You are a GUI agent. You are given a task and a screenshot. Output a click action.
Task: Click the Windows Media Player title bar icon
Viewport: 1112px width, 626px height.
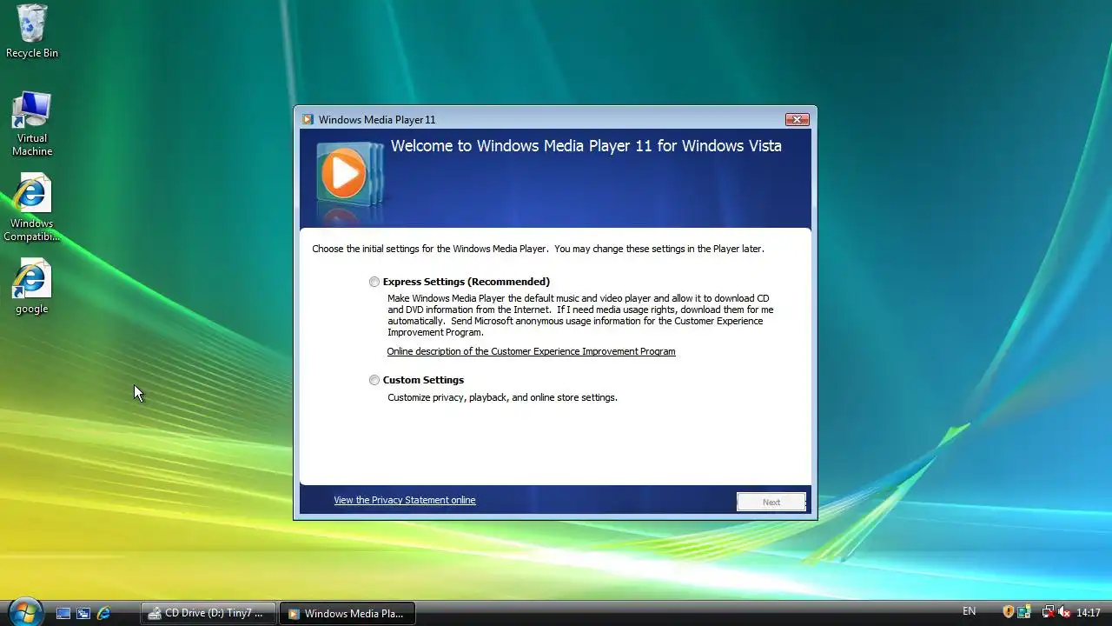click(x=308, y=120)
